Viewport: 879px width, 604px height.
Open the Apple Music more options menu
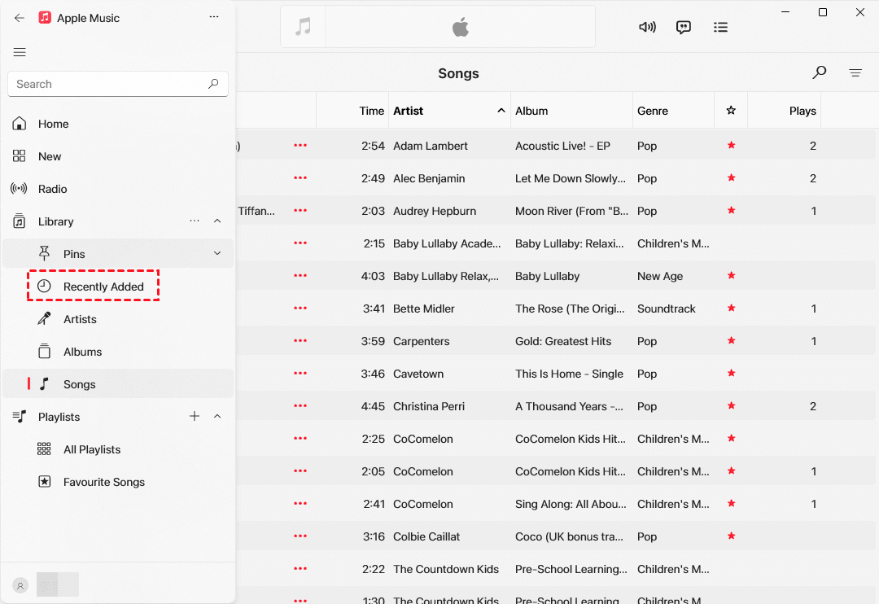(213, 17)
